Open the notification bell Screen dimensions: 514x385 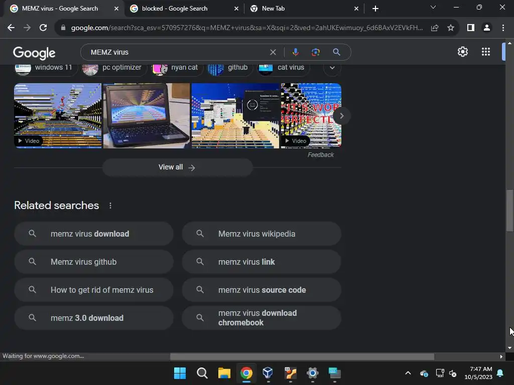pyautogui.click(x=500, y=373)
